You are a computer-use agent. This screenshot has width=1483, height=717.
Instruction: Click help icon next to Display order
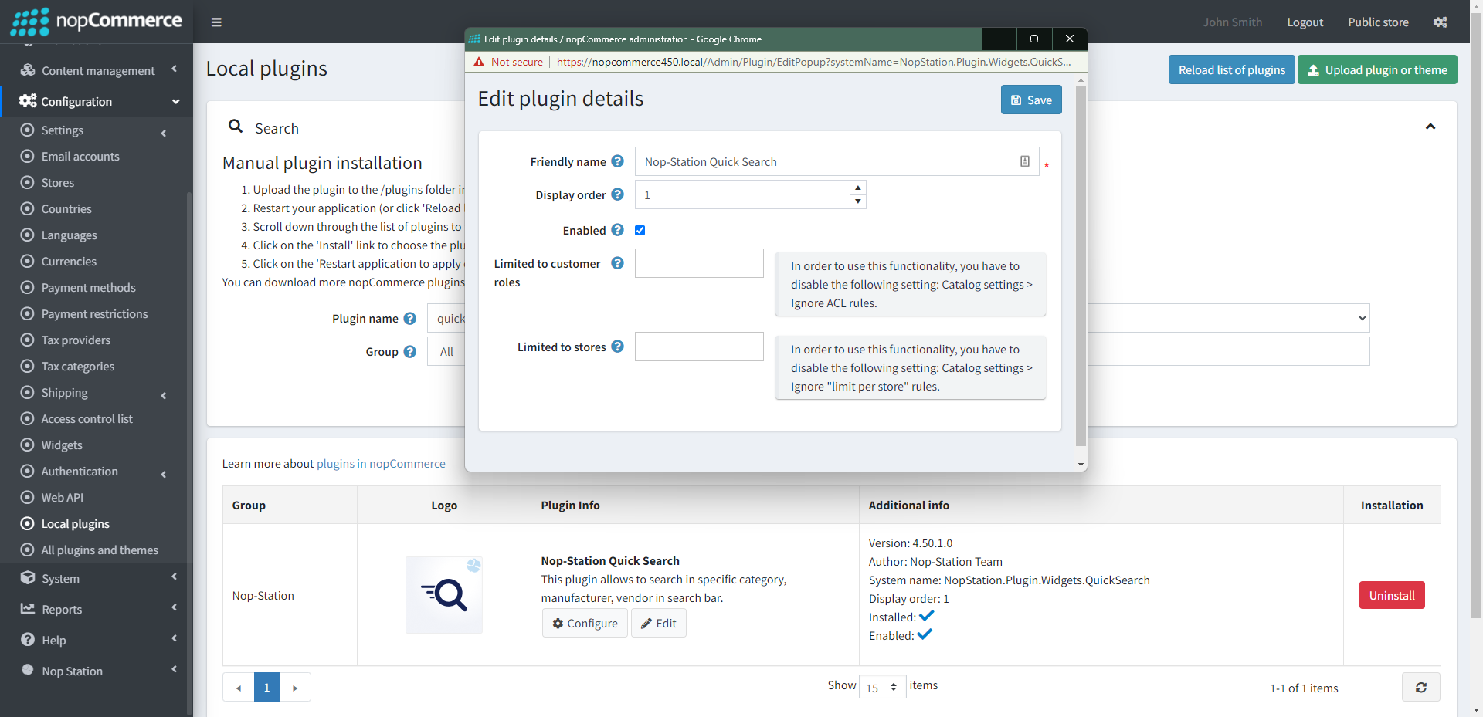click(x=617, y=194)
